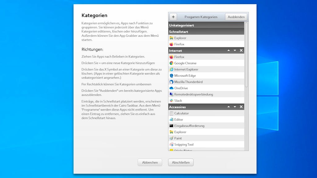This screenshot has height=178, width=317.
Task: Click the Internet Explorer icon
Action: [x=172, y=69]
